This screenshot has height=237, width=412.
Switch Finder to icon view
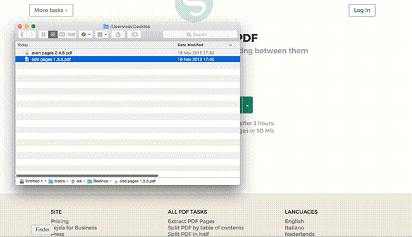pos(43,34)
